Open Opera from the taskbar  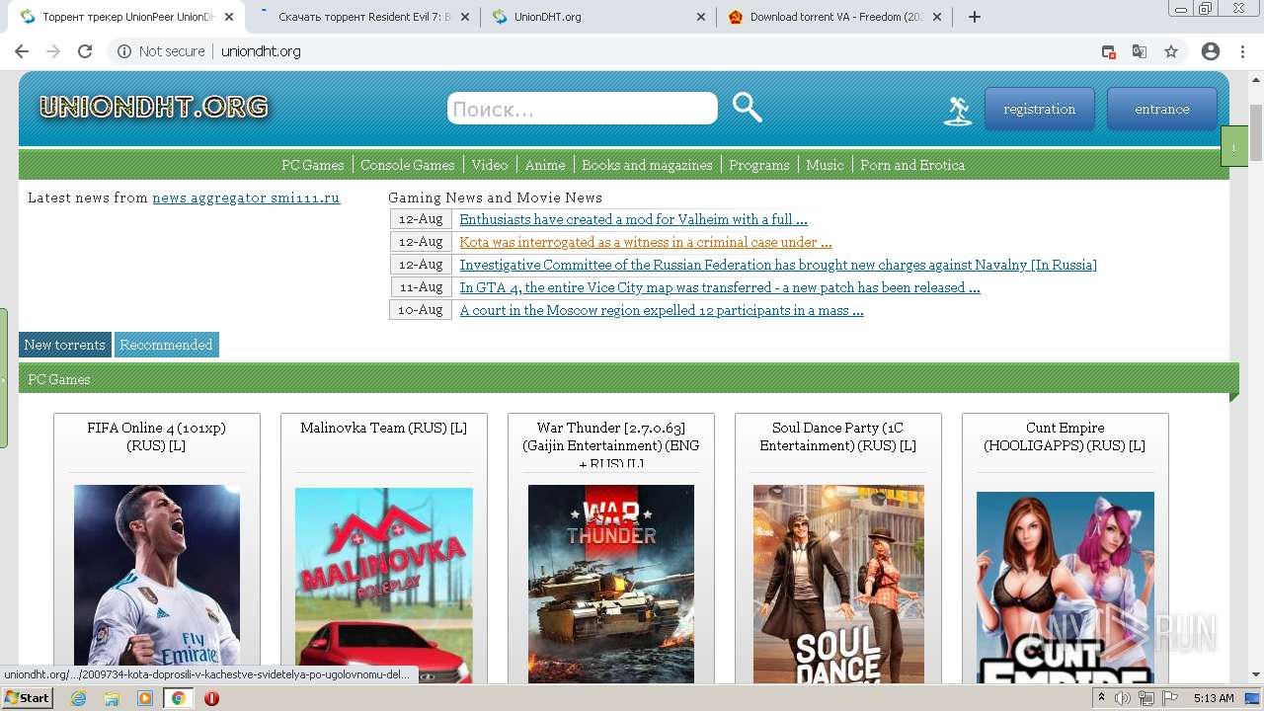click(211, 698)
